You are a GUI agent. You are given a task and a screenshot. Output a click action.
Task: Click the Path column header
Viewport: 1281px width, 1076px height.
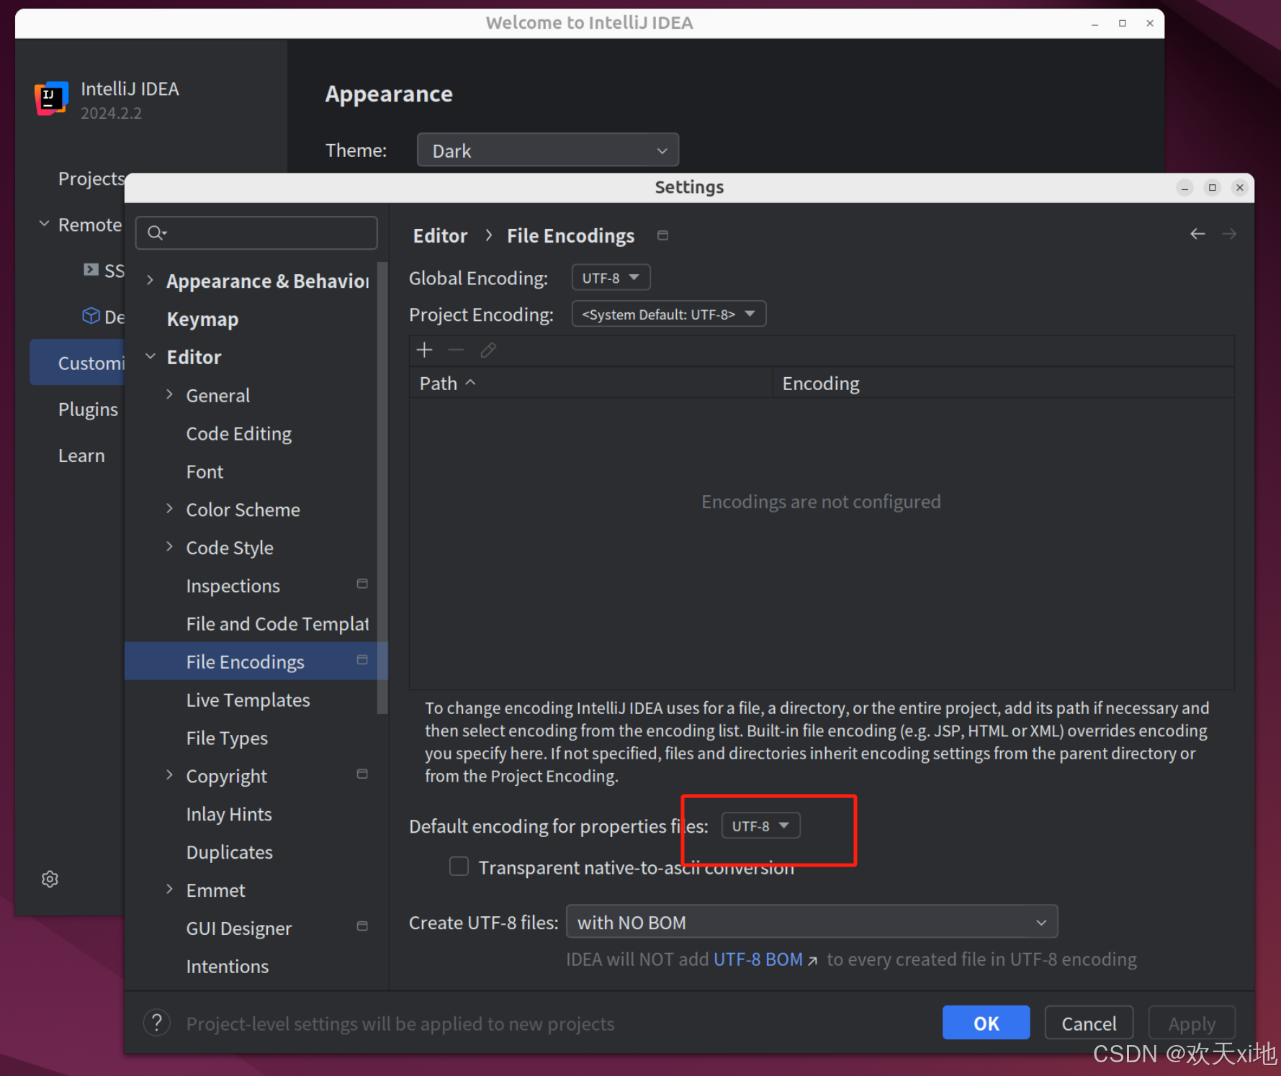click(x=591, y=383)
